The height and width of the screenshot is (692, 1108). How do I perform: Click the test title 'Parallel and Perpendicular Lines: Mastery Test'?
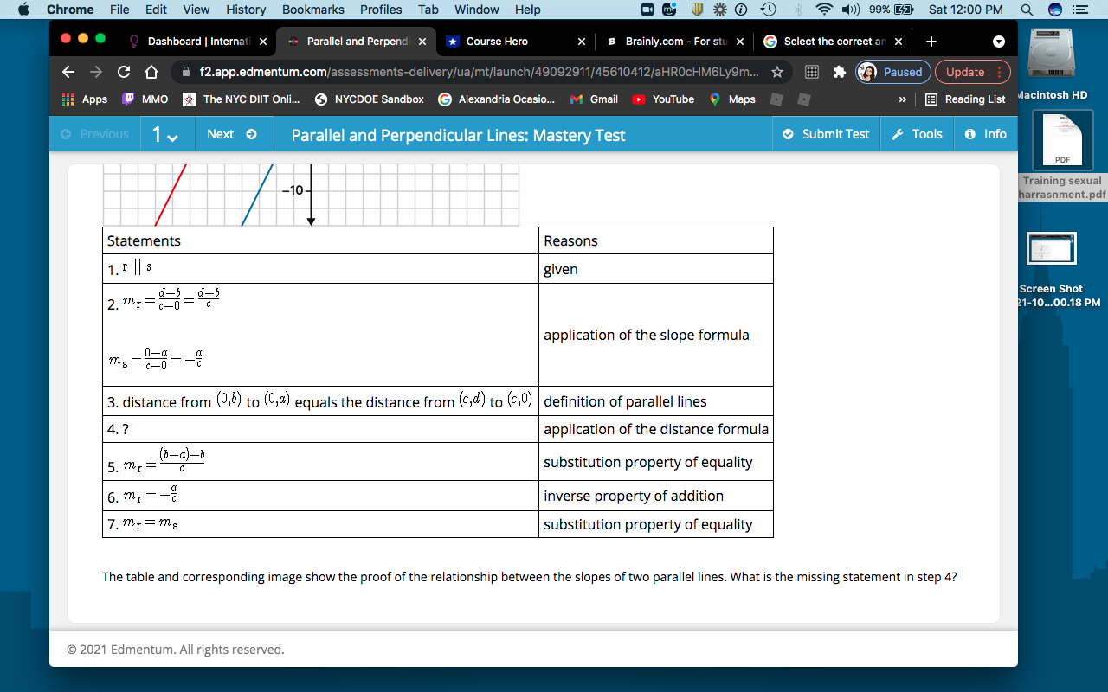(x=458, y=135)
